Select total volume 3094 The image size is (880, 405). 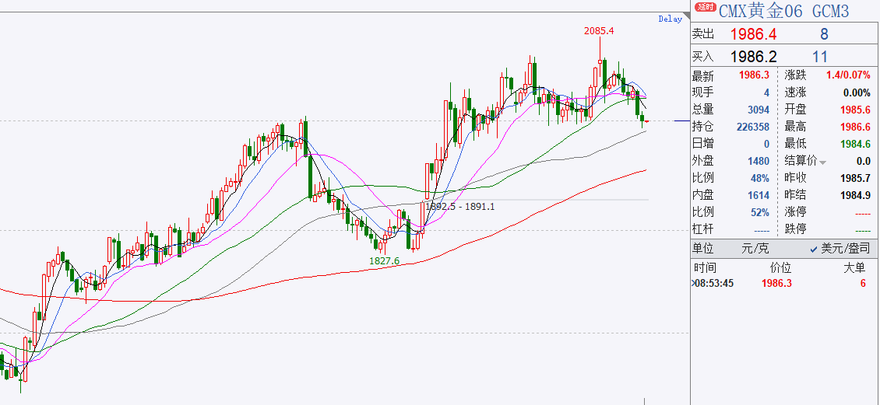(x=759, y=110)
